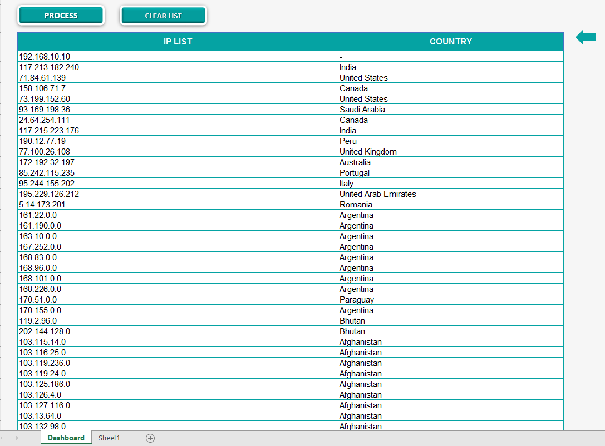Screen dimensions: 605x446
Task: Select cell with IP 172.192.32.197
Action: coord(178,162)
